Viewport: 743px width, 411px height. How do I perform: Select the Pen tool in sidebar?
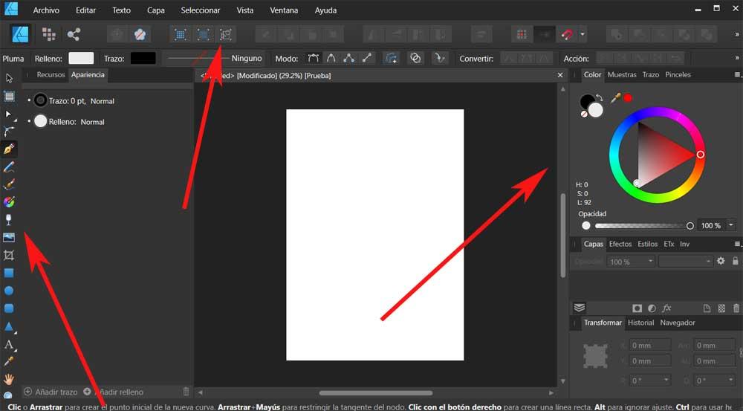pos(9,149)
